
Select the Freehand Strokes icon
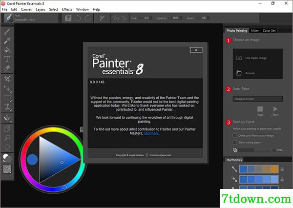pos(116,18)
